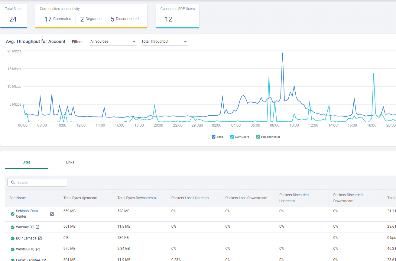Image resolution: width=396 pixels, height=261 pixels.
Task: Open Warsaw DC external link icon
Action: point(37,227)
